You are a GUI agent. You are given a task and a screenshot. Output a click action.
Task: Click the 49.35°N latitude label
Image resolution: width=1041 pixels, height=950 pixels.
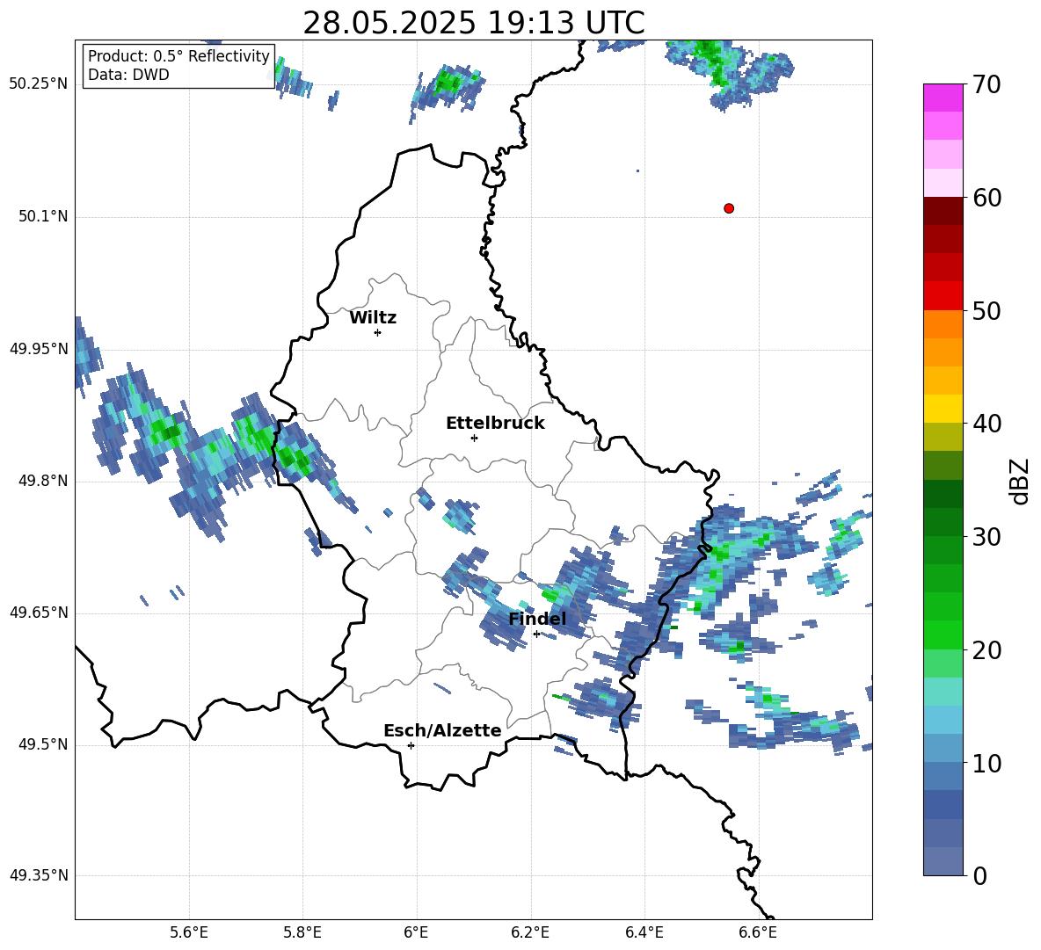[39, 875]
